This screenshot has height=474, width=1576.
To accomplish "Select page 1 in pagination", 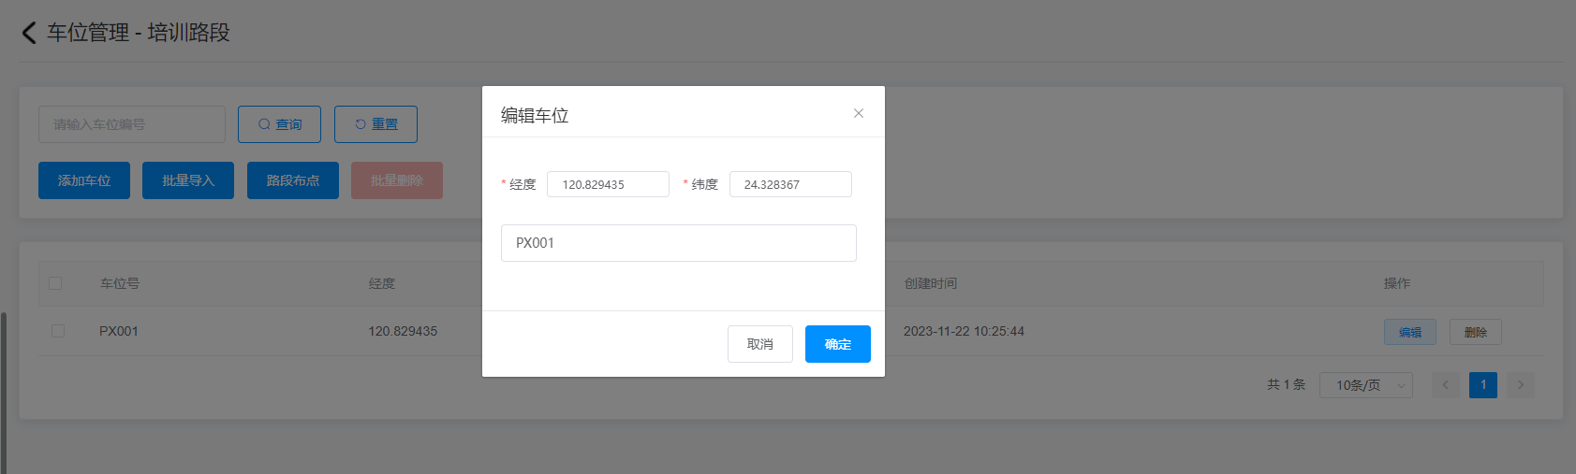I will (x=1482, y=385).
